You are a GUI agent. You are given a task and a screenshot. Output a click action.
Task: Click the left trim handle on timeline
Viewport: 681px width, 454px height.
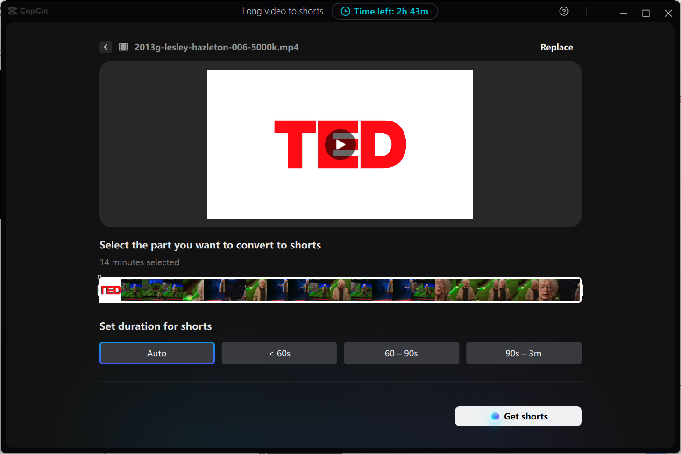pyautogui.click(x=99, y=290)
